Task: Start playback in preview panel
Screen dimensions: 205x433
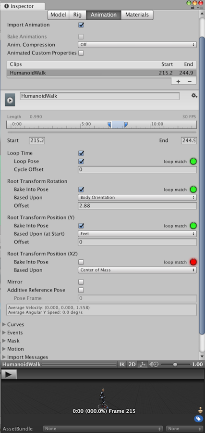Action: 9,374
